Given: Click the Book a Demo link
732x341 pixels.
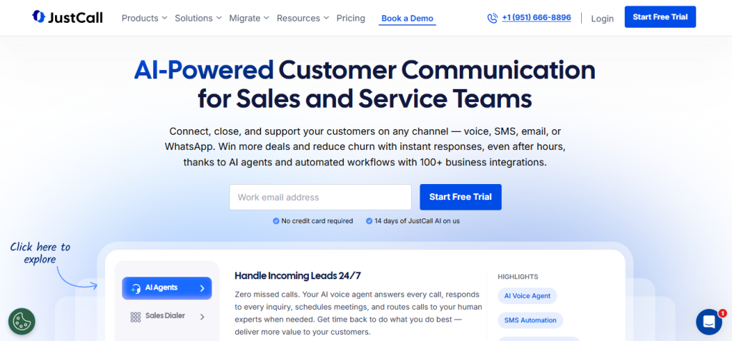Looking at the screenshot, I should point(407,19).
